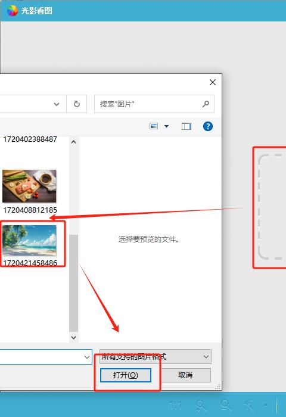Click the zoom in magnifier icon
Screen dimensions: 286x417
pos(201,406)
